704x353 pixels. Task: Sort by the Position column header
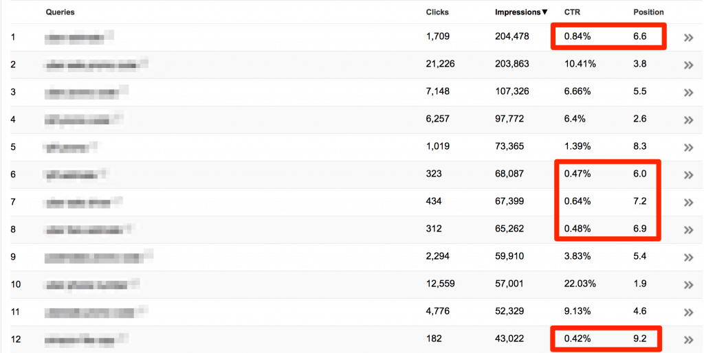pyautogui.click(x=648, y=12)
